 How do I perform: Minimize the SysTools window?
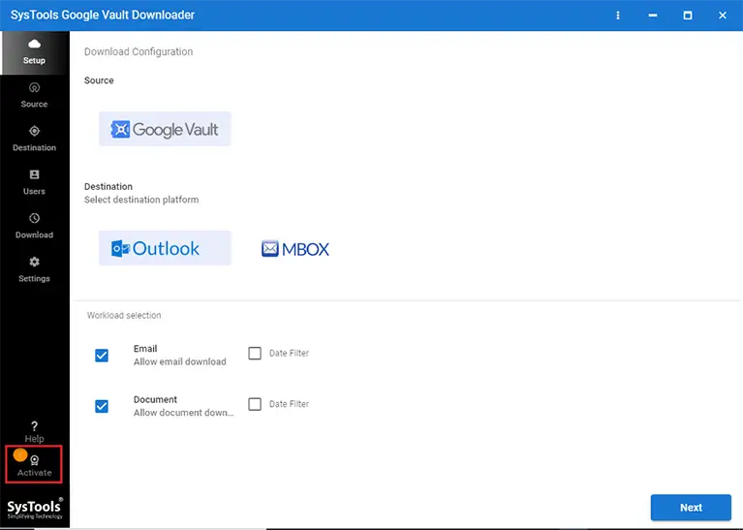click(x=653, y=16)
